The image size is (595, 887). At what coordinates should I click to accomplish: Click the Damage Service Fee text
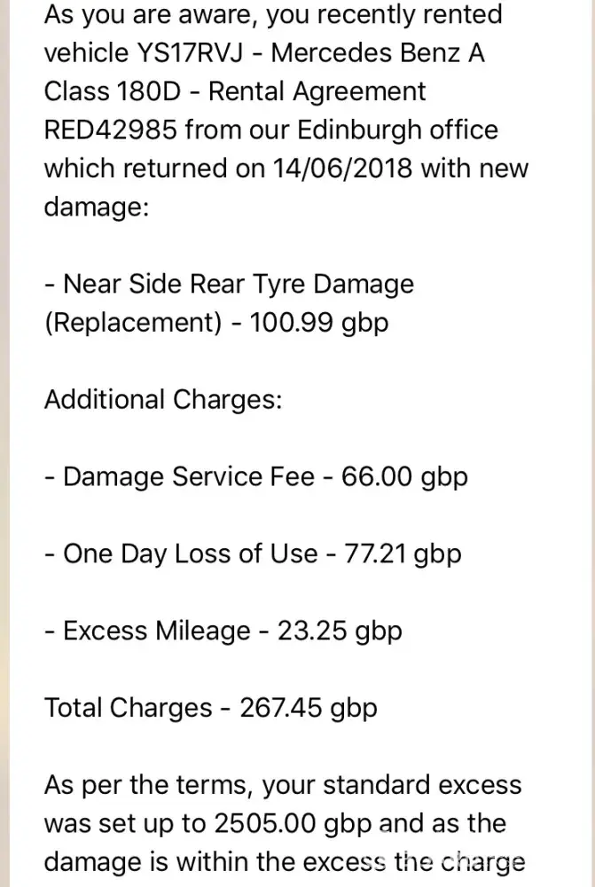click(x=189, y=476)
